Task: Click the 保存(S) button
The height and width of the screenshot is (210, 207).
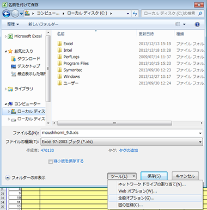Action: coord(154,176)
